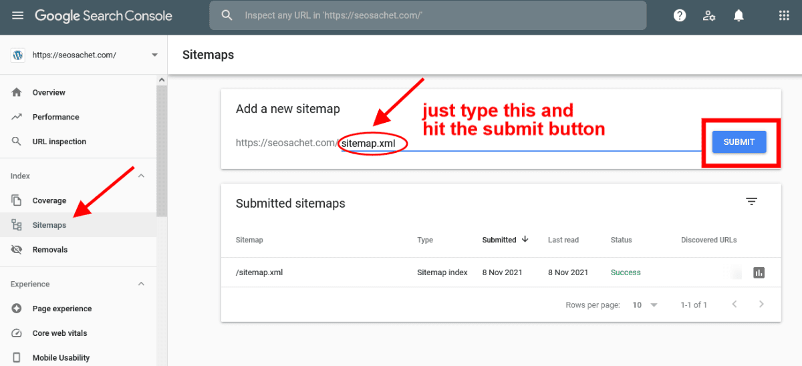This screenshot has height=366, width=802.
Task: Open the /sitemap.xml row
Action: pyautogui.click(x=501, y=272)
